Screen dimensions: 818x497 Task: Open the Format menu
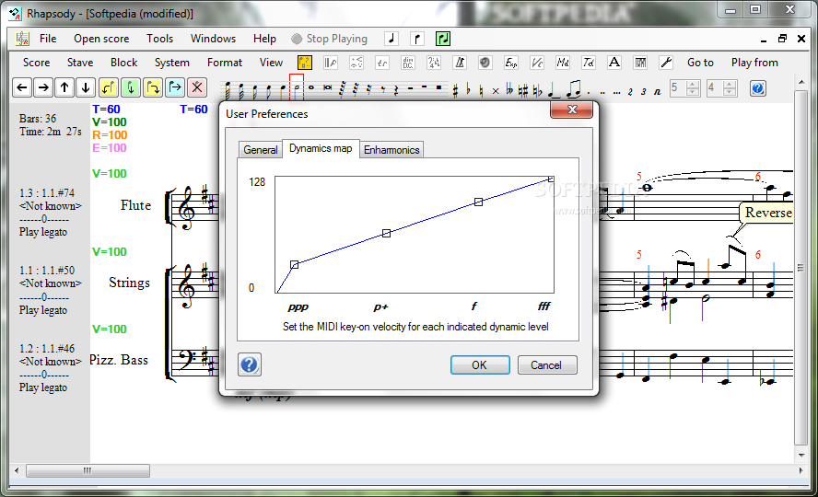(x=225, y=63)
